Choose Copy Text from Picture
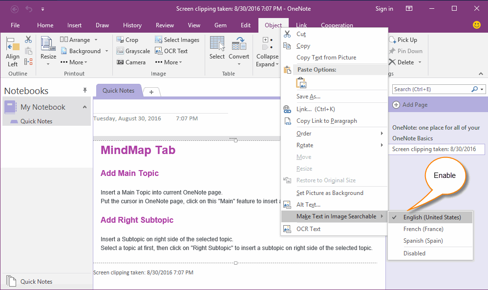Image resolution: width=488 pixels, height=290 pixels. click(326, 58)
